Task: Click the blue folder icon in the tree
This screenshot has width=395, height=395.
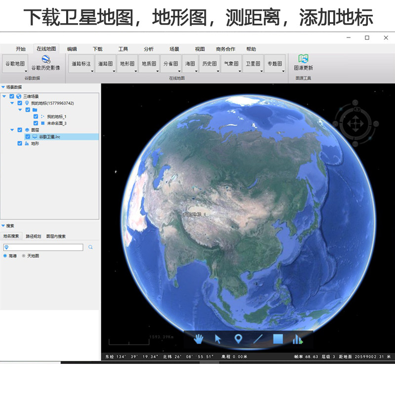Action: 35,110
